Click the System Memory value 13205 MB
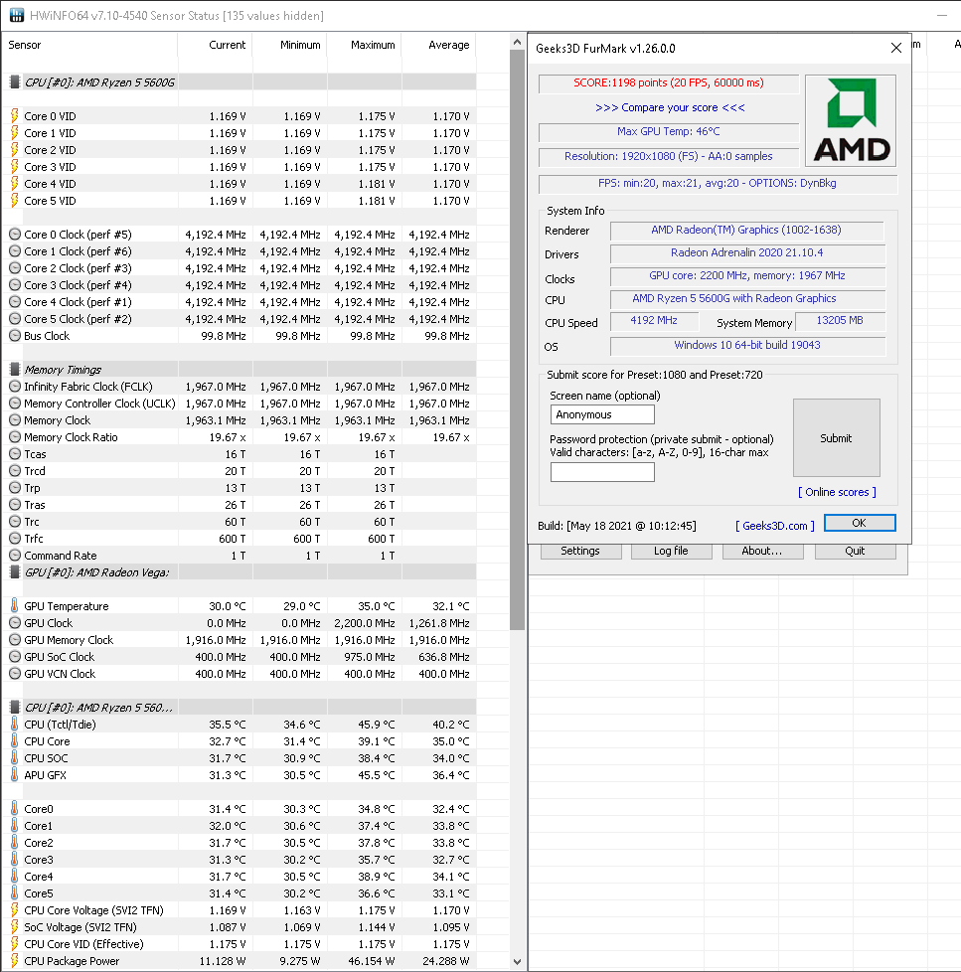 pos(840,320)
